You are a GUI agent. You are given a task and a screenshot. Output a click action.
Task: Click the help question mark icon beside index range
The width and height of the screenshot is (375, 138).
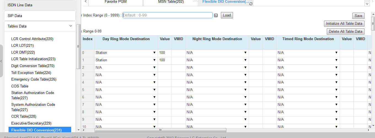[x=216, y=15]
